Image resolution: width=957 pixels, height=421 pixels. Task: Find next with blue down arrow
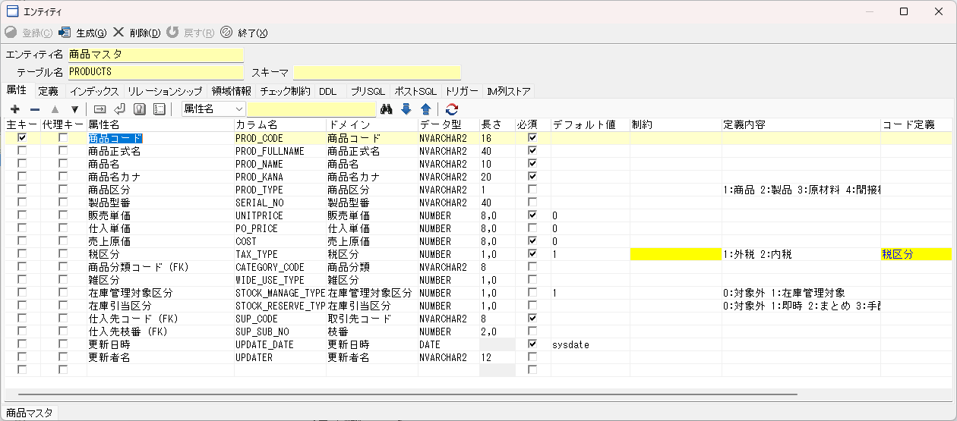click(406, 109)
